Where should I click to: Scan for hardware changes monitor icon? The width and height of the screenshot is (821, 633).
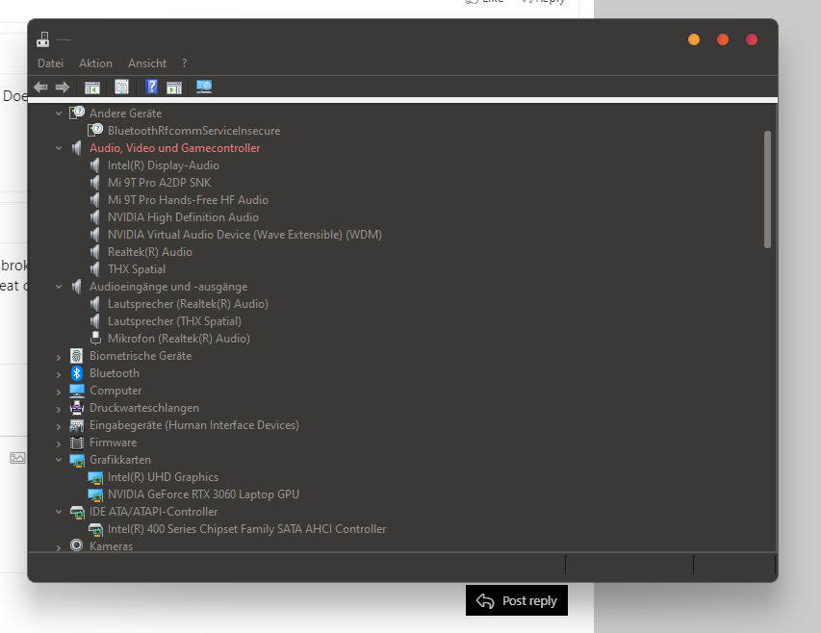pos(204,87)
